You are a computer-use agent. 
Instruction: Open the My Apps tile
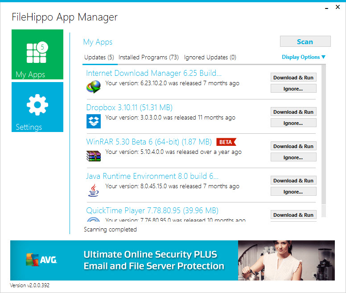pyautogui.click(x=37, y=54)
